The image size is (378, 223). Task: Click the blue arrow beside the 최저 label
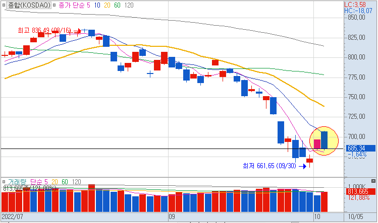click(302, 166)
